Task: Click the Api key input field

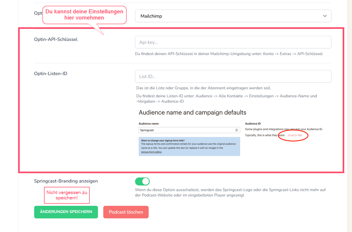Action: [x=233, y=42]
